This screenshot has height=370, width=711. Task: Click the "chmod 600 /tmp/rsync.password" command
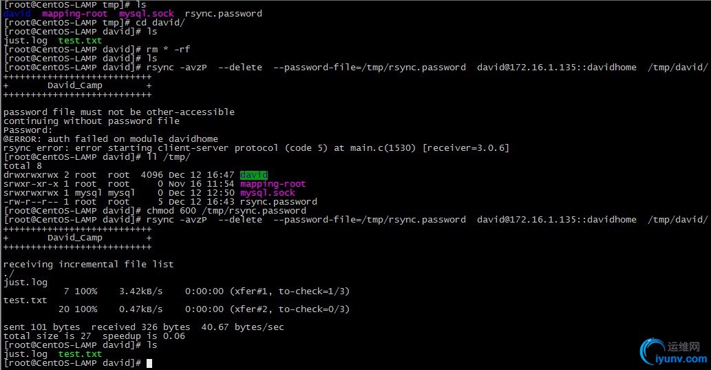[x=226, y=211]
